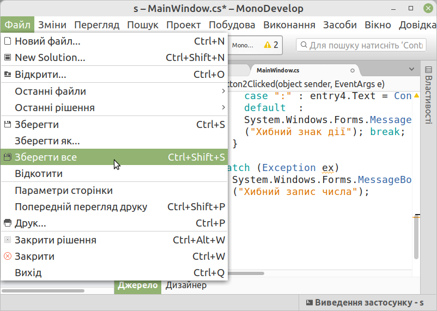
Task: Click the break keyword in code
Action: (384, 131)
